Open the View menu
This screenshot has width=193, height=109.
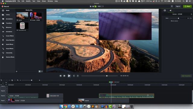(x=39, y=1)
